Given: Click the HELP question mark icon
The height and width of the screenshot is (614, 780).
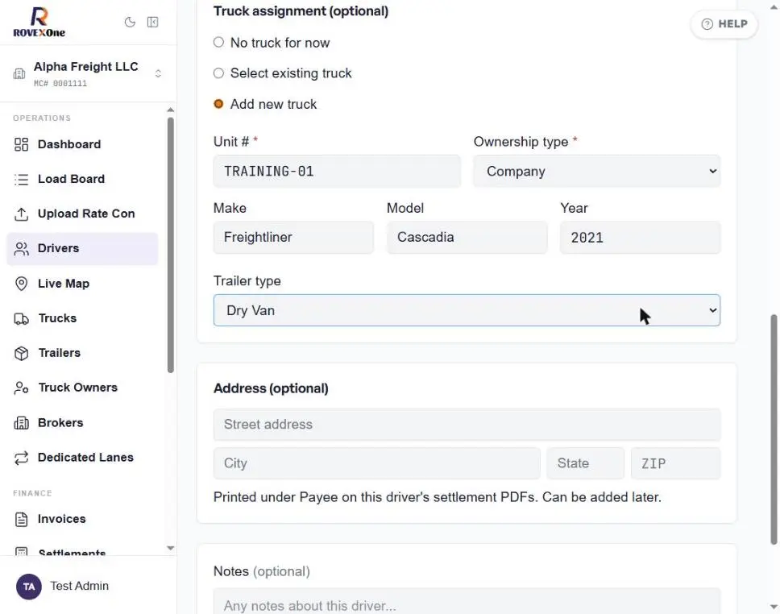Looking at the screenshot, I should pyautogui.click(x=707, y=24).
